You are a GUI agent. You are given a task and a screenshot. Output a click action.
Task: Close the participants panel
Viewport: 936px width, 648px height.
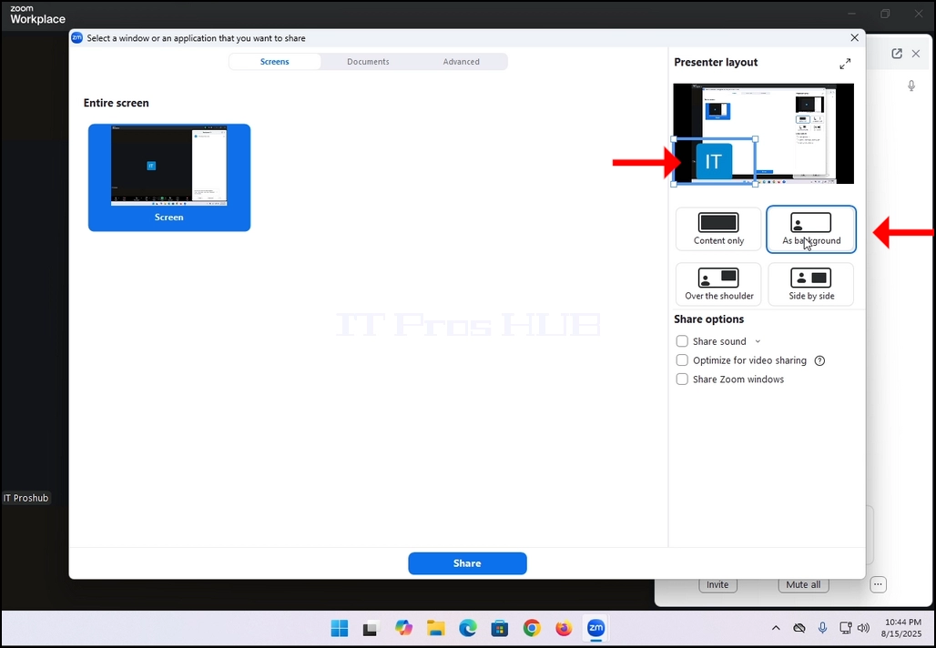tap(916, 54)
